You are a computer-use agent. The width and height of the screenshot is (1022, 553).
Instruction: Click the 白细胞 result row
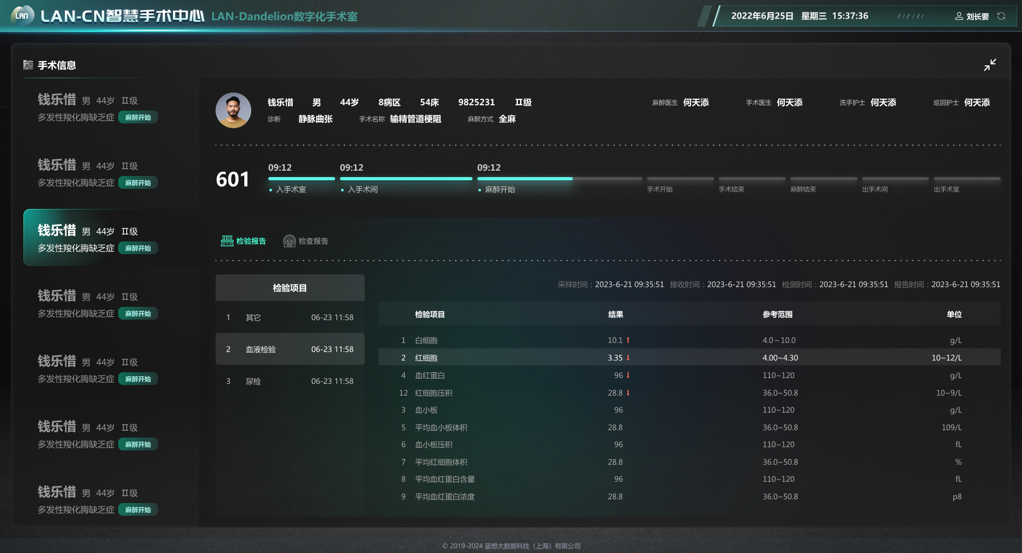pyautogui.click(x=689, y=340)
